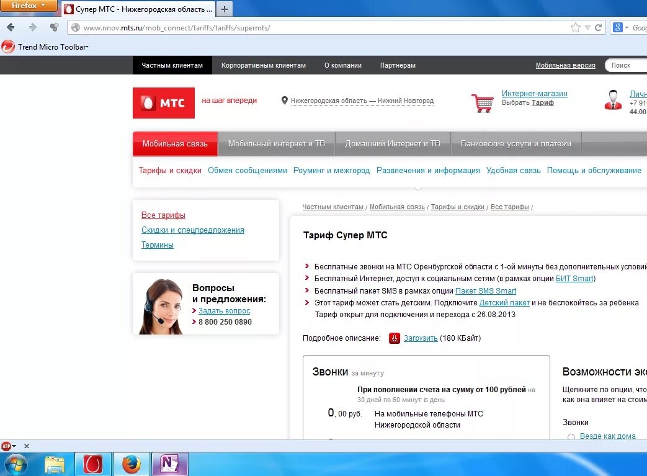The width and height of the screenshot is (647, 476).
Task: Switch to Firefox in the taskbar
Action: (x=132, y=464)
